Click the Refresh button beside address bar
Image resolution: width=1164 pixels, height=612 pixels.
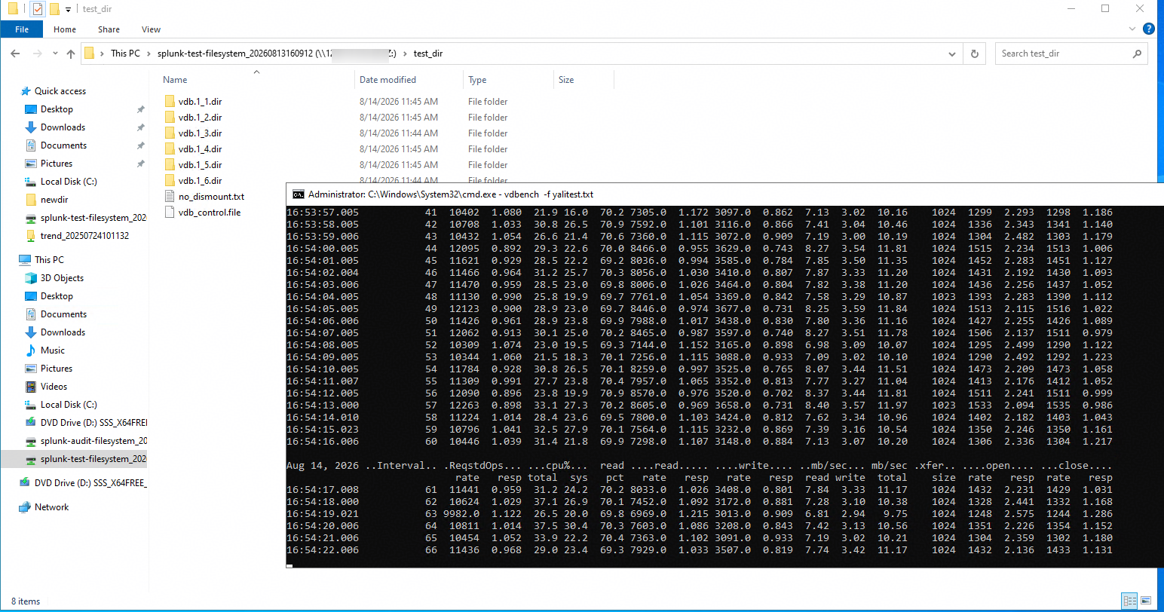[x=974, y=54]
